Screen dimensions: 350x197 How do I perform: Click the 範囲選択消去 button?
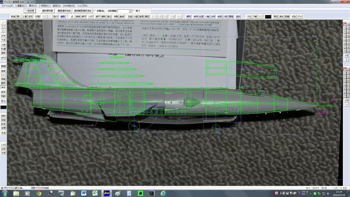click(x=64, y=11)
